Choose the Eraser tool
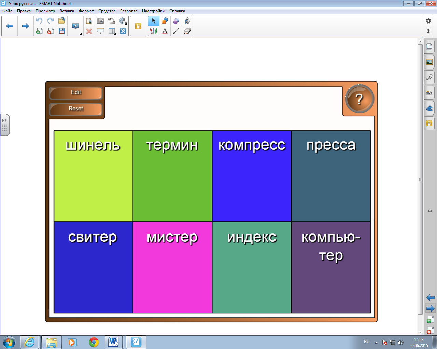Viewport: 437px width, 349px height. pyautogui.click(x=187, y=31)
